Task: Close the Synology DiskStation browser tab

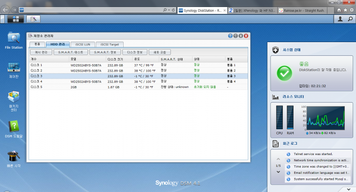Action: pyautogui.click(x=224, y=10)
